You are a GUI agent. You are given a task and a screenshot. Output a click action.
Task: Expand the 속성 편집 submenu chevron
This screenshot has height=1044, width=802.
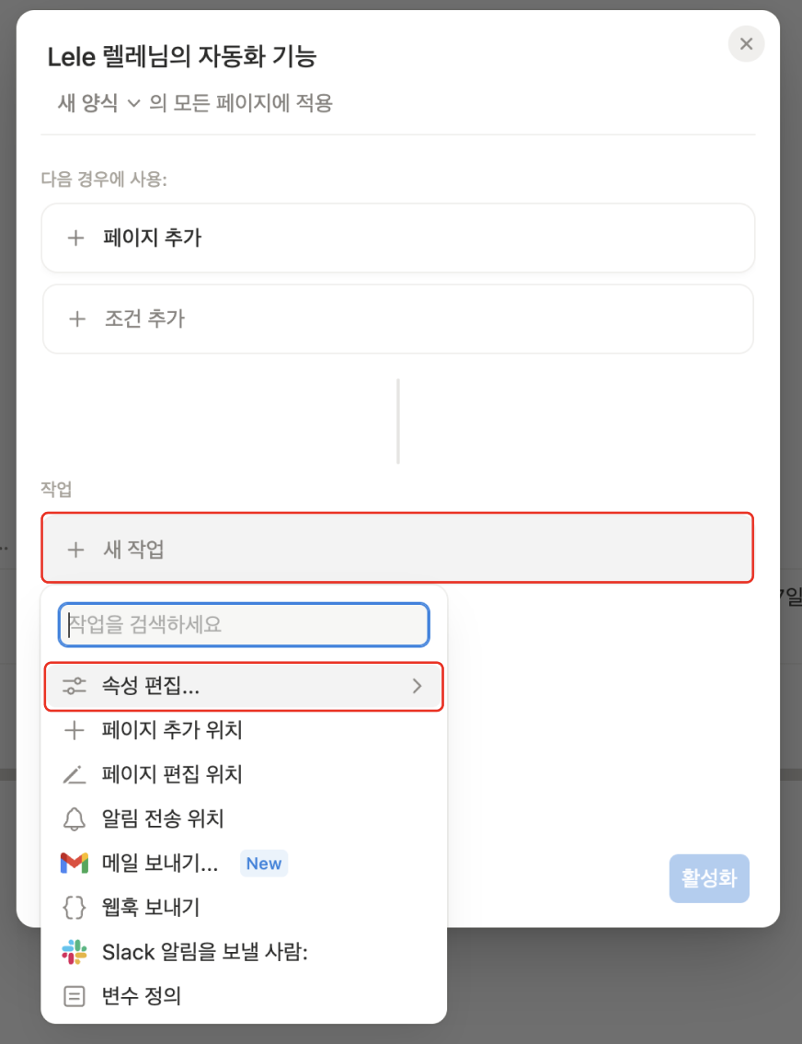pos(416,686)
